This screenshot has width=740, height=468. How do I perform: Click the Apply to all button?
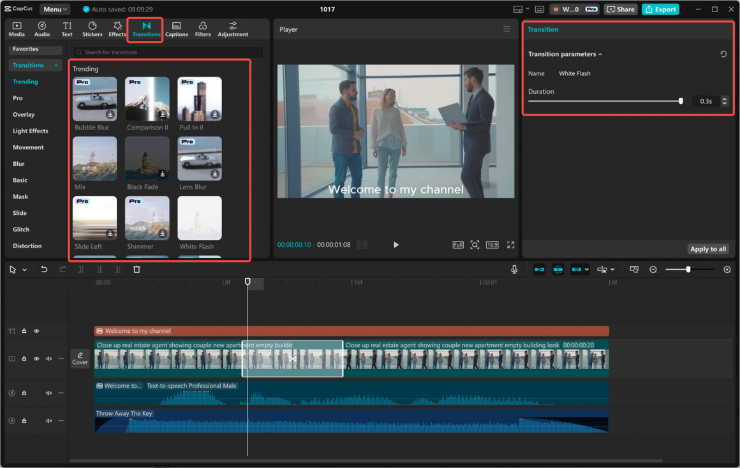point(707,249)
